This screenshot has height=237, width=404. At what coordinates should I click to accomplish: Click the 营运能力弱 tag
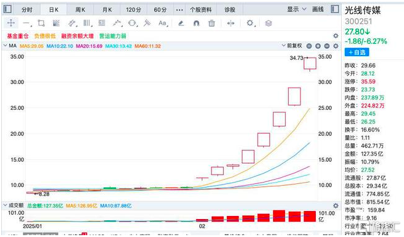113,36
